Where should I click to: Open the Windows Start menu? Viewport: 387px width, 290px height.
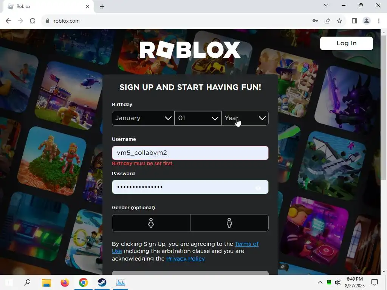9,282
